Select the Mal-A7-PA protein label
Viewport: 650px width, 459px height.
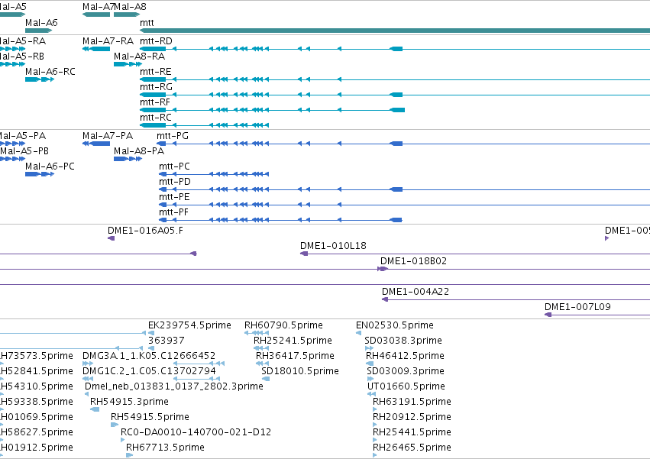pyautogui.click(x=108, y=136)
